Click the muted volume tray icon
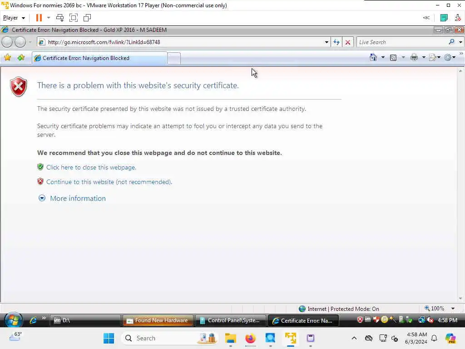The height and width of the screenshot is (349, 465). pos(430,320)
